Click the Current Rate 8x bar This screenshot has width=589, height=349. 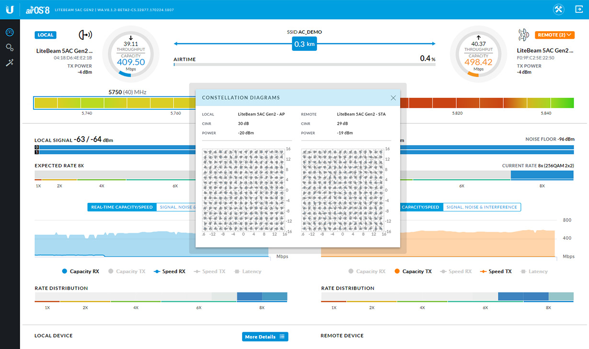coord(542,175)
